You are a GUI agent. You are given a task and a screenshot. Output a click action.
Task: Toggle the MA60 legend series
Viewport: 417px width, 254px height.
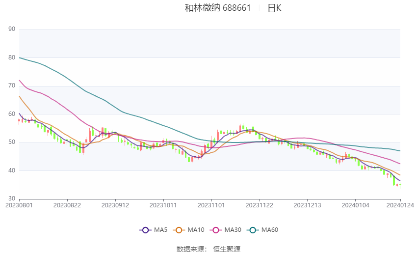click(x=262, y=230)
